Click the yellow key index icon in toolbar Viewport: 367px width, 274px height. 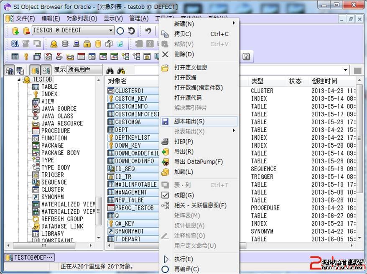click(x=25, y=56)
